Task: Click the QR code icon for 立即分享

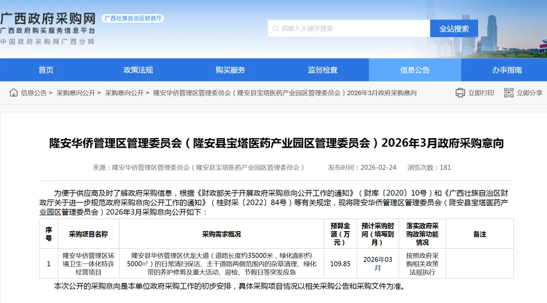Action: pyautogui.click(x=509, y=93)
